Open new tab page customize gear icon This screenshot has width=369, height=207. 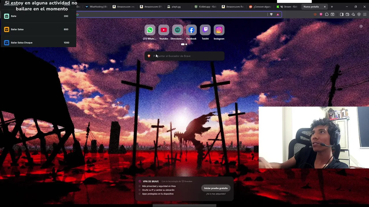coord(361,26)
